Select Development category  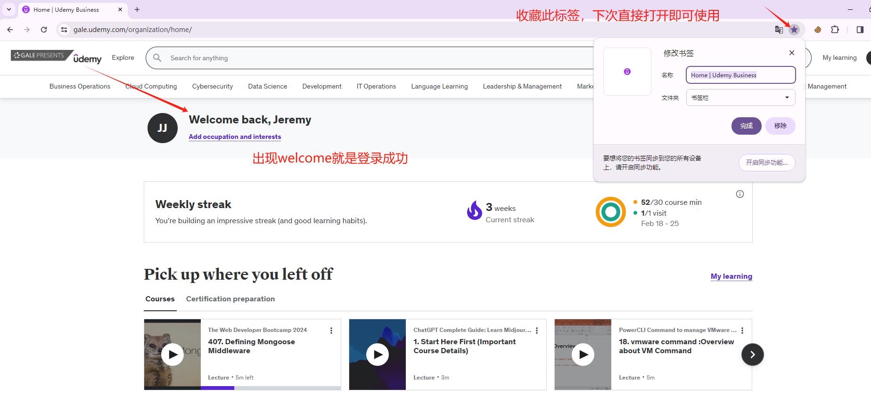click(x=322, y=86)
